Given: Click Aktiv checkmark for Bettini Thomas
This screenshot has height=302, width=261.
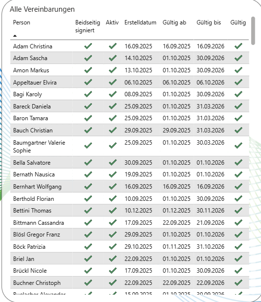Looking at the screenshot, I should (x=113, y=210).
